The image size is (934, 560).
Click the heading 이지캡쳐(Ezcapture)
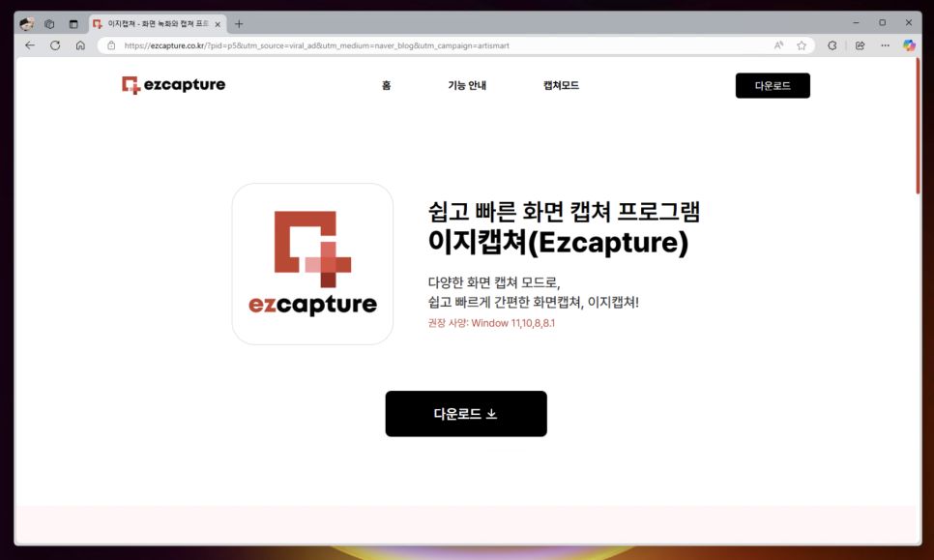(558, 242)
